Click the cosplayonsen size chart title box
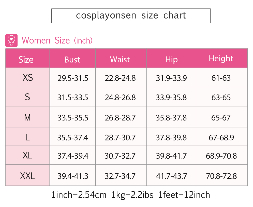 131,16
